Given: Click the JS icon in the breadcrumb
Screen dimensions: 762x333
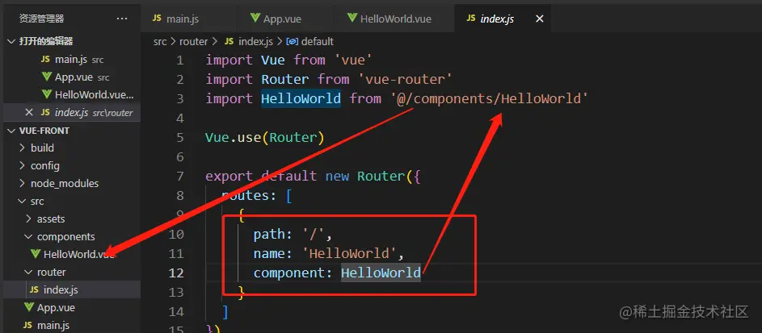Looking at the screenshot, I should click(229, 42).
